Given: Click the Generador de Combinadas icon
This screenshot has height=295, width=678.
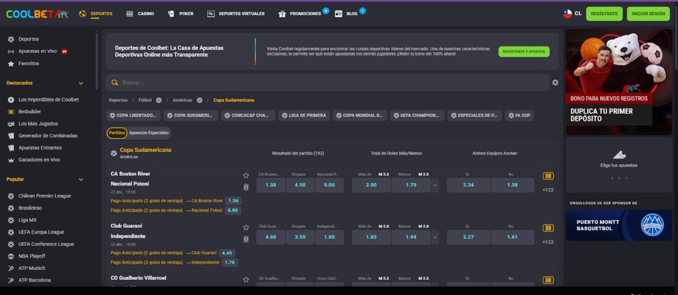Looking at the screenshot, I should coord(11,136).
